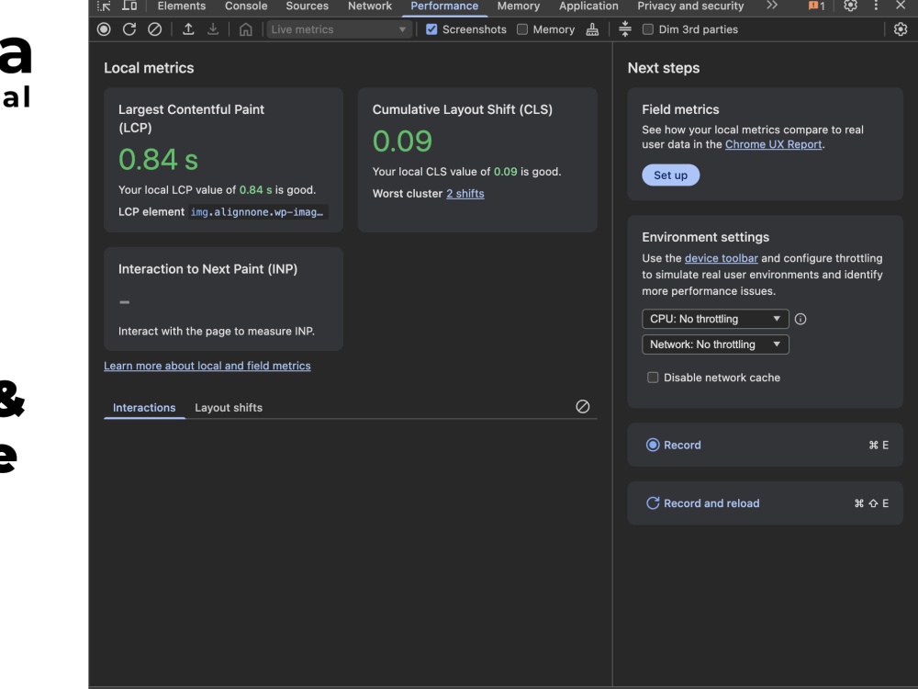This screenshot has width=918, height=689.
Task: Click the LCP element img.alignnone.wp-imag link
Action: [x=258, y=212]
